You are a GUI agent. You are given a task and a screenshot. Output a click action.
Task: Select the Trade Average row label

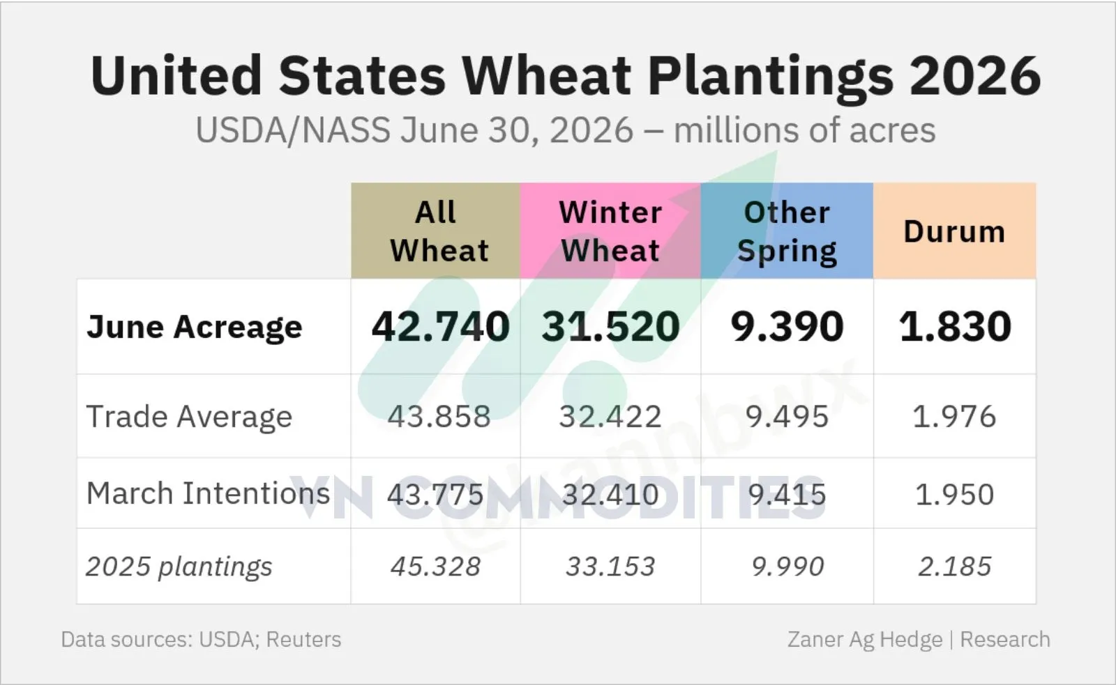[x=189, y=417]
